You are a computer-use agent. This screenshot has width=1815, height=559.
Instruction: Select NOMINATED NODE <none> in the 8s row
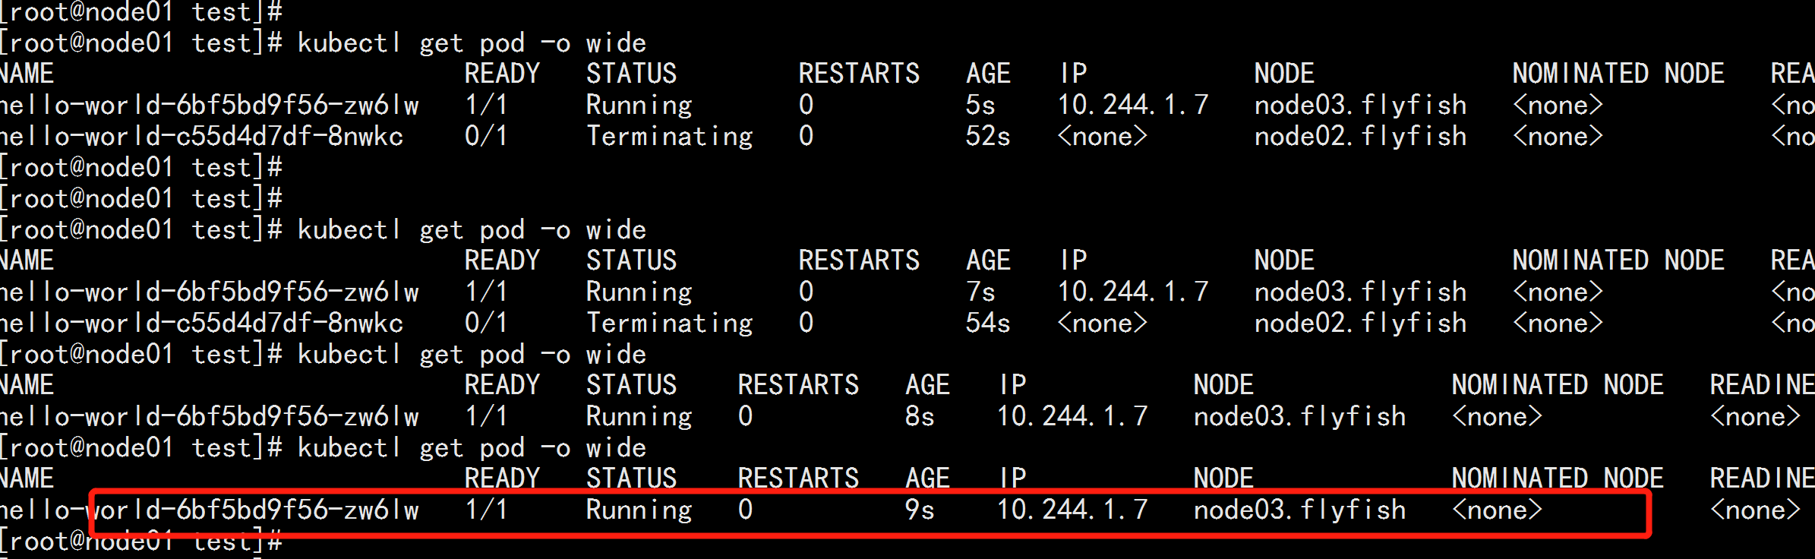pos(1498,417)
